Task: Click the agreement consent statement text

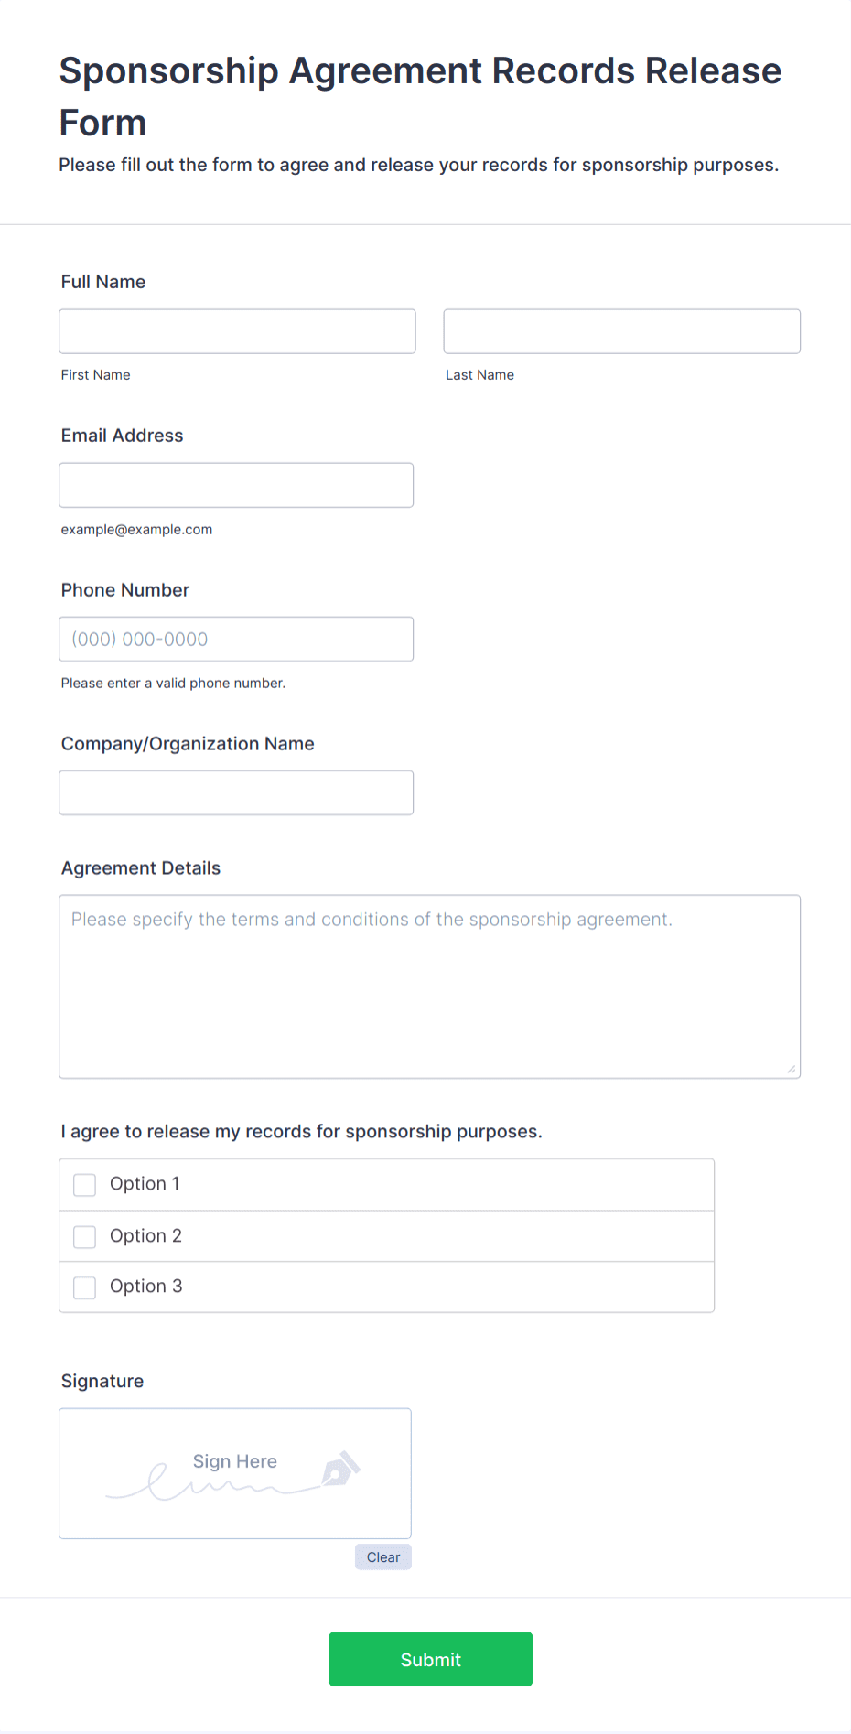Action: click(x=301, y=1131)
